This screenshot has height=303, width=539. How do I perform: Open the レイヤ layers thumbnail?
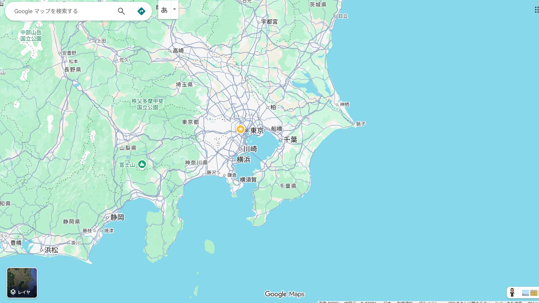[x=22, y=283]
